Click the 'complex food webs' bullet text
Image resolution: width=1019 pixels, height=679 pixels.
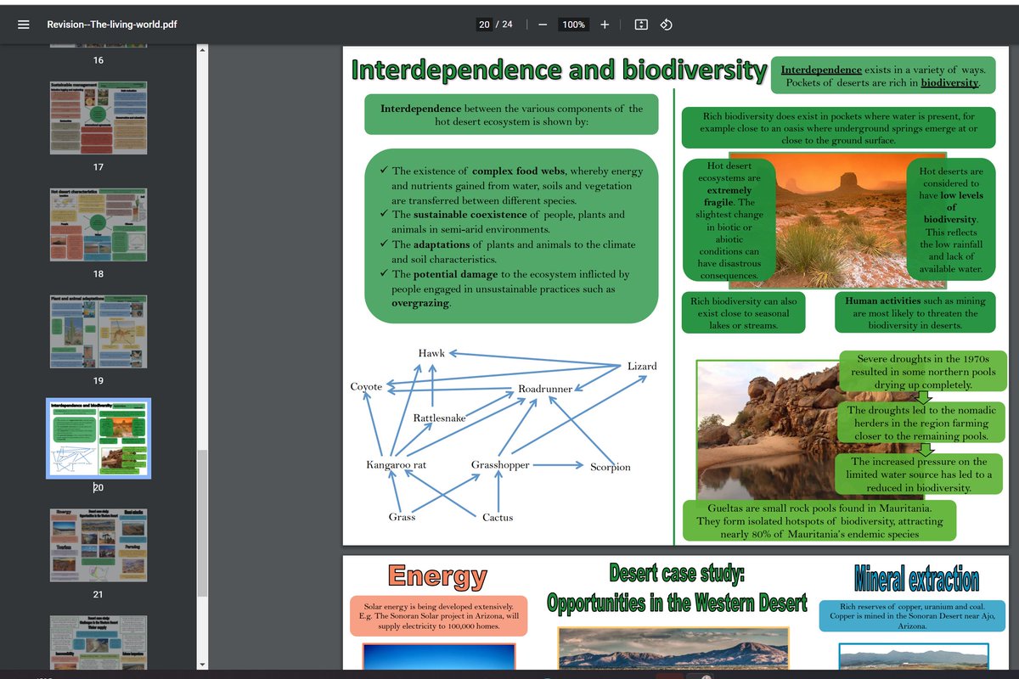tap(518, 171)
